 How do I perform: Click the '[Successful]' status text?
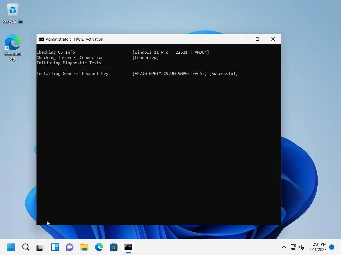(x=224, y=74)
